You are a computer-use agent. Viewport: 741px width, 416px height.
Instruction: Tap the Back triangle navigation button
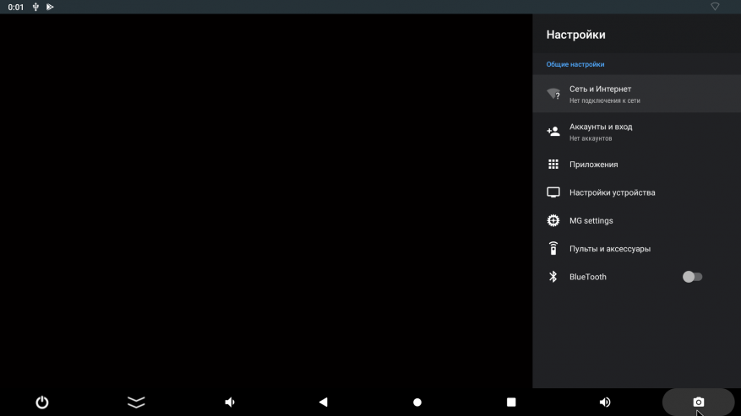tap(323, 402)
